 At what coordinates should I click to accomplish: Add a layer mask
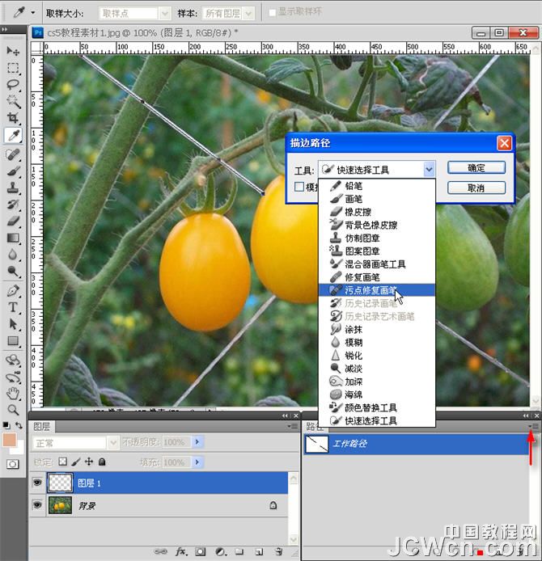coord(201,551)
